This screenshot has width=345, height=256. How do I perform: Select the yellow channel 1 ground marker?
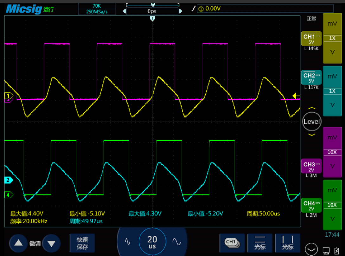click(x=9, y=96)
